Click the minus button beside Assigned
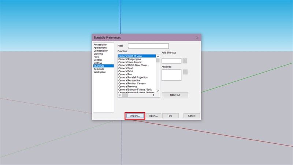Screen dimensions: 293x165 (185, 72)
